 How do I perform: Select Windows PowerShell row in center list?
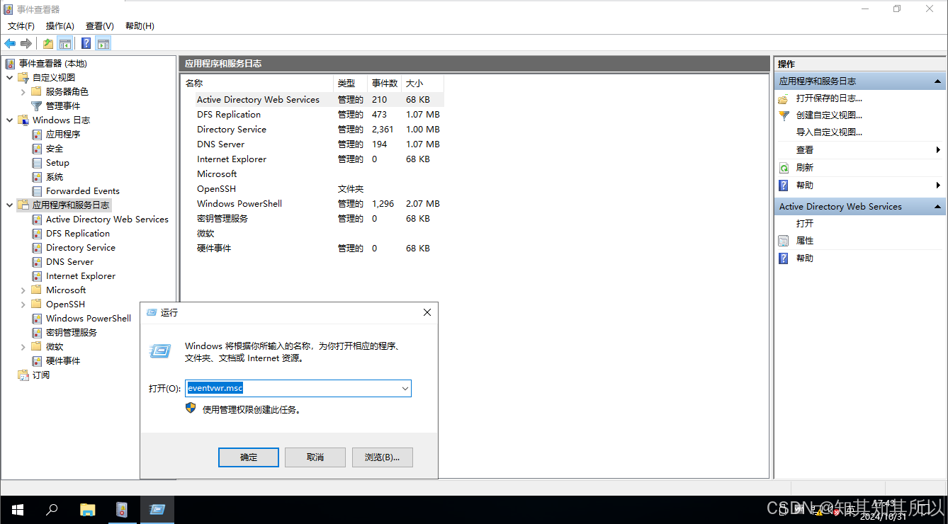coord(312,203)
